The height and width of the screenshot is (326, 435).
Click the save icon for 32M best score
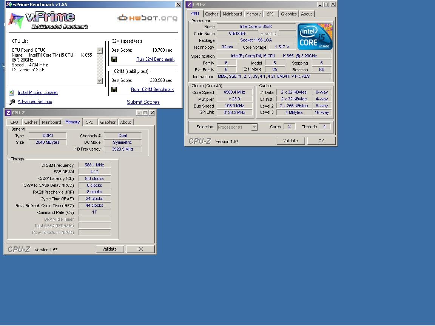coord(114,59)
